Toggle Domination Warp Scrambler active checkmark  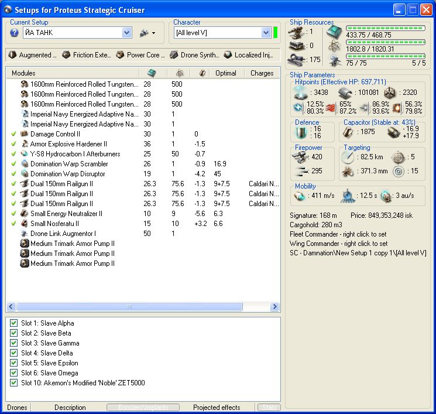coord(13,164)
